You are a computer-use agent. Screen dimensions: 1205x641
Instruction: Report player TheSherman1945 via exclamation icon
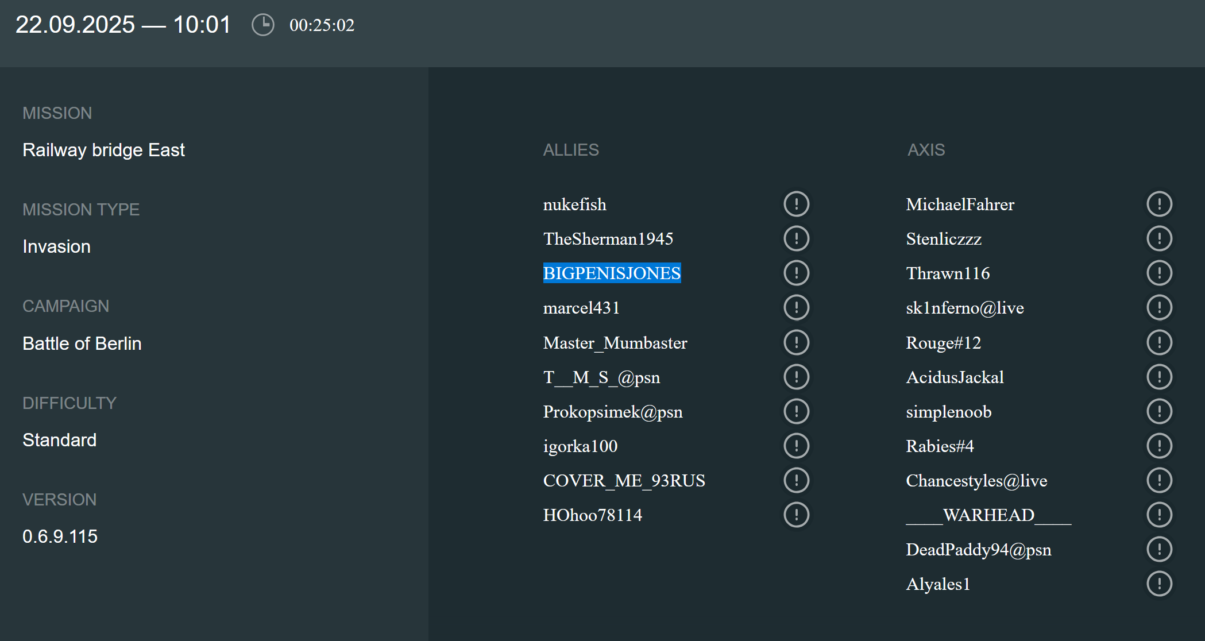(x=796, y=238)
